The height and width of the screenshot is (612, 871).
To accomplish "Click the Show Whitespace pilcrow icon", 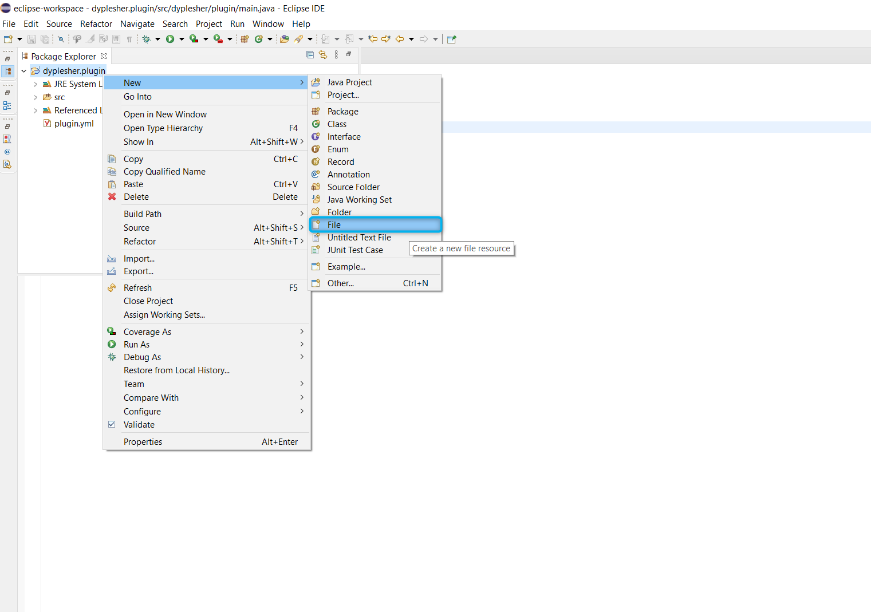I will click(129, 39).
